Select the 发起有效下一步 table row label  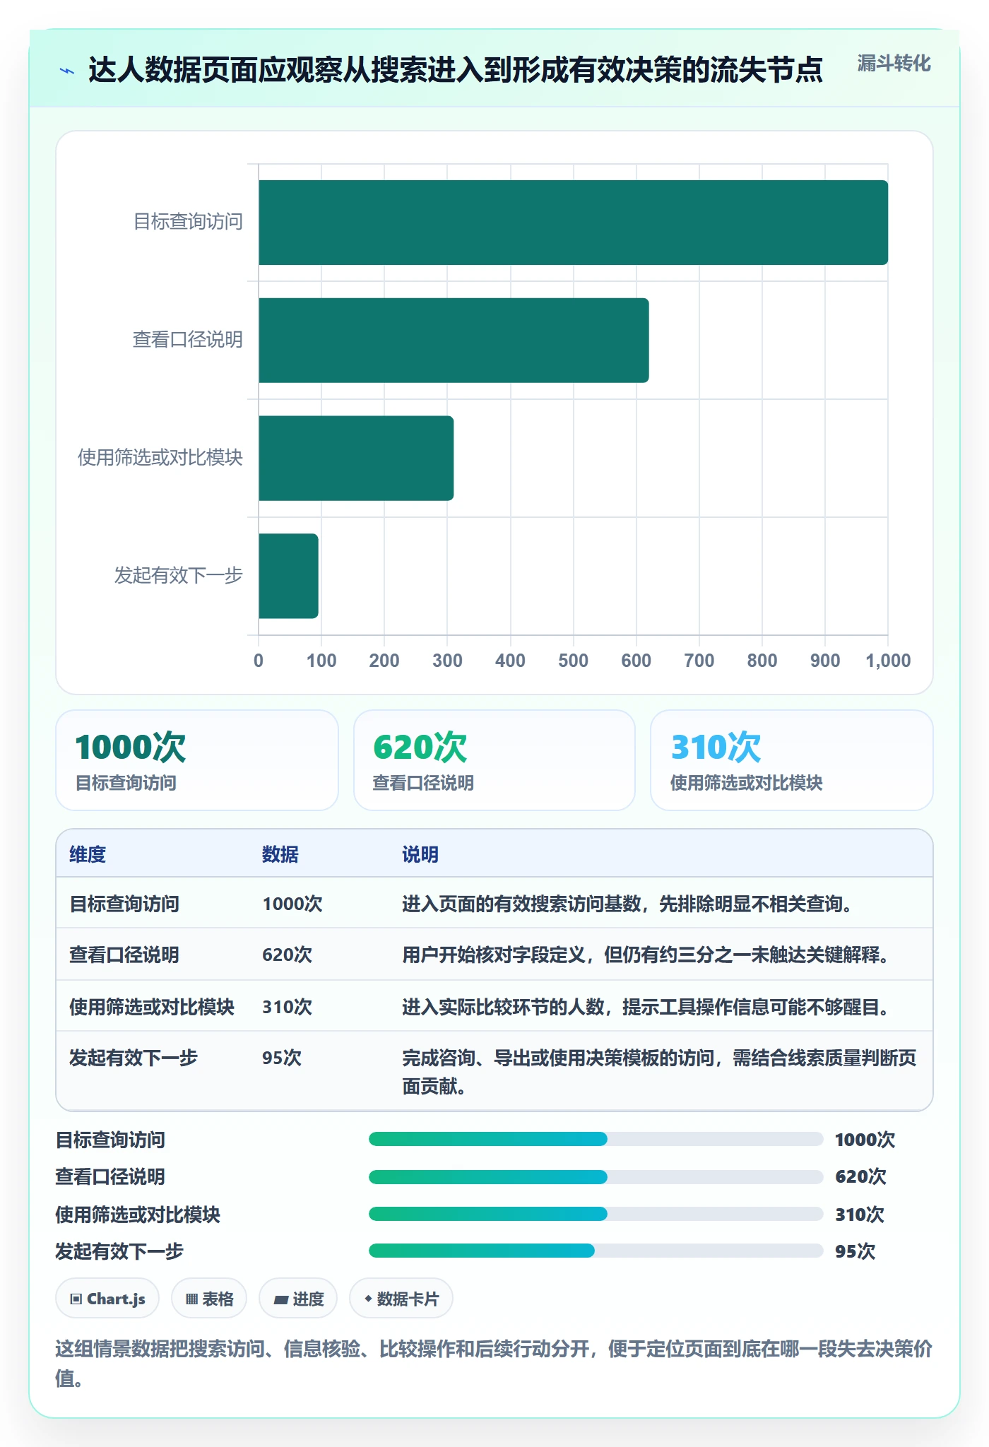click(134, 1058)
